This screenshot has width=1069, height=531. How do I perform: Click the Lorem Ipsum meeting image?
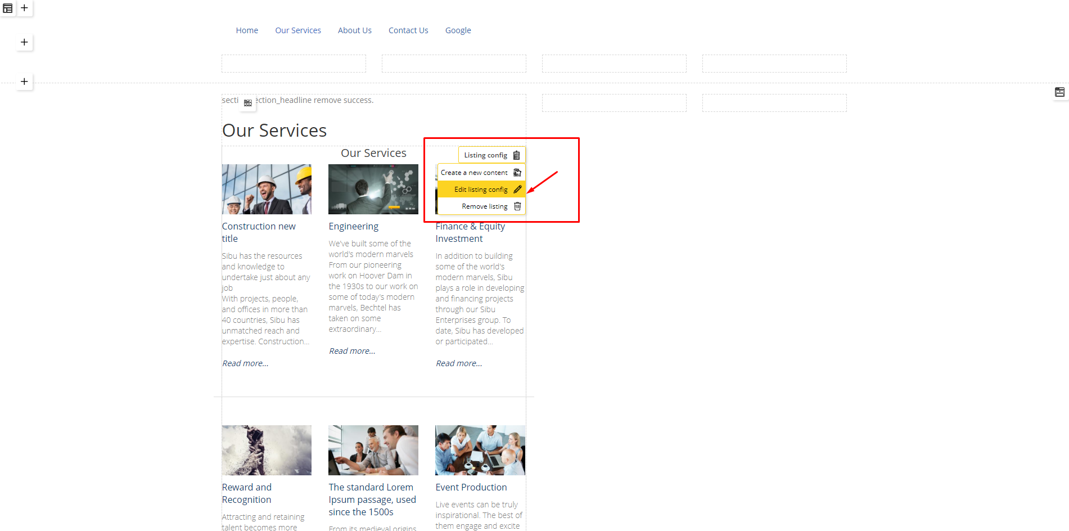(x=373, y=450)
